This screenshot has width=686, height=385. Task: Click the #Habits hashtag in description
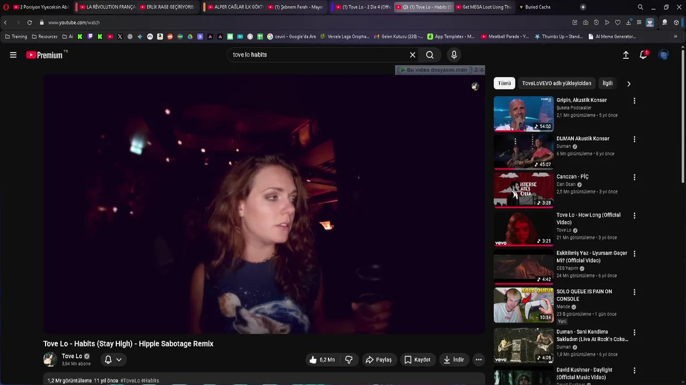150,381
